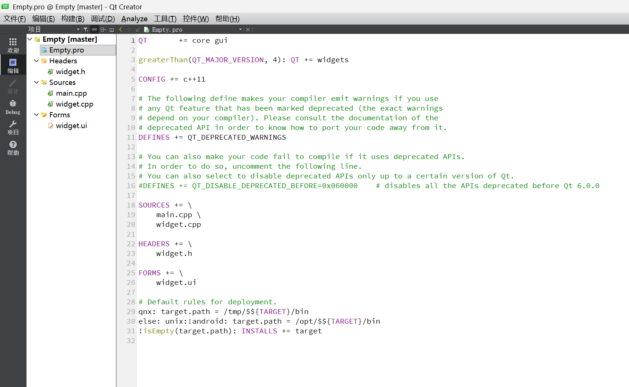
Task: Open the 控件(W) menu
Action: 196,19
